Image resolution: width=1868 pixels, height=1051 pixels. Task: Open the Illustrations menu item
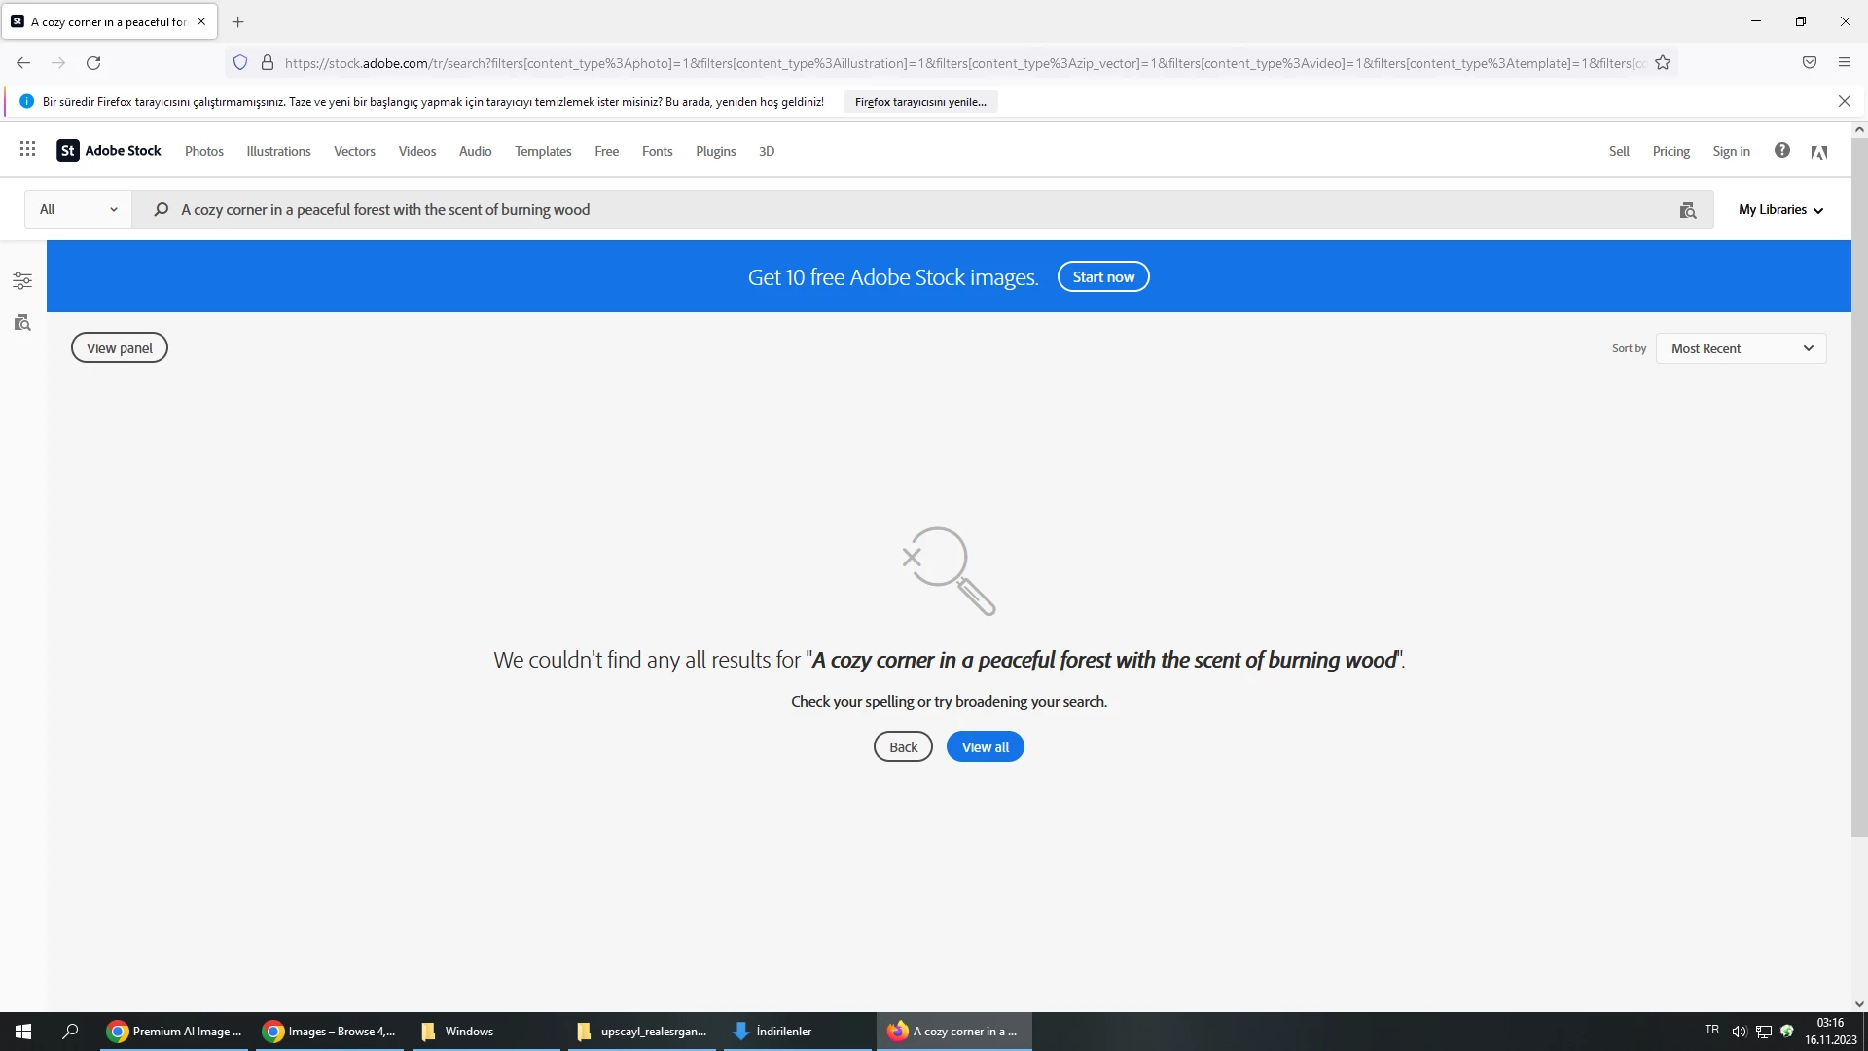coord(278,151)
